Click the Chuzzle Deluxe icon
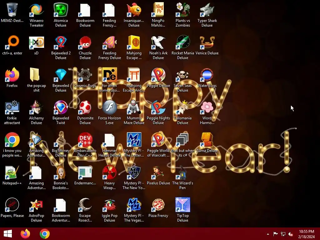The width and height of the screenshot is (320, 240). [85, 42]
